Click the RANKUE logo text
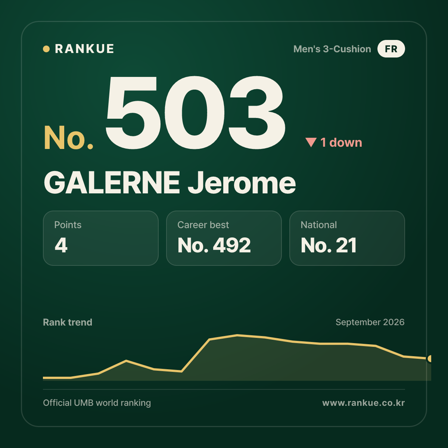This screenshot has height=448, width=448. click(84, 49)
